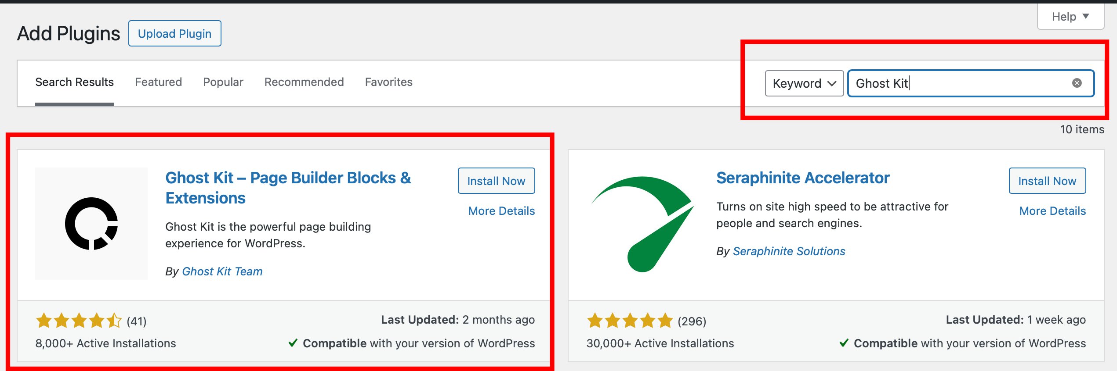The width and height of the screenshot is (1117, 371).
Task: Open the Keyword search type dropdown
Action: click(804, 83)
